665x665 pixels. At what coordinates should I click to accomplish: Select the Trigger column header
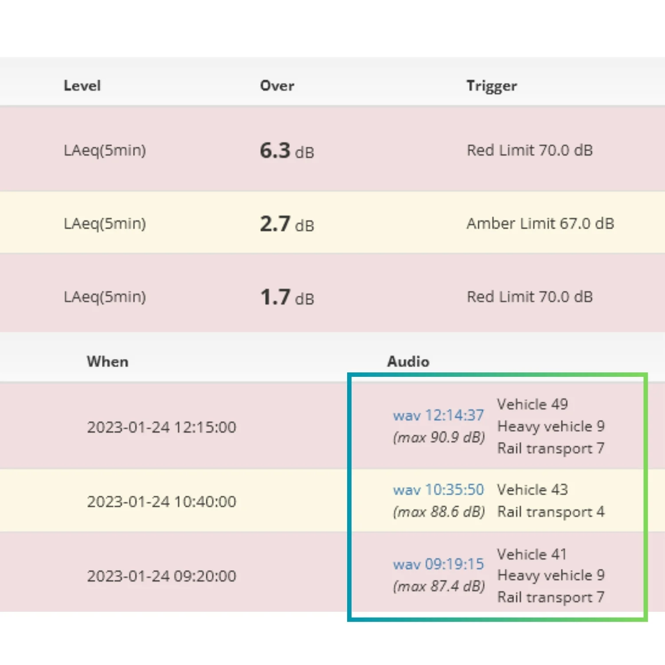coord(491,86)
